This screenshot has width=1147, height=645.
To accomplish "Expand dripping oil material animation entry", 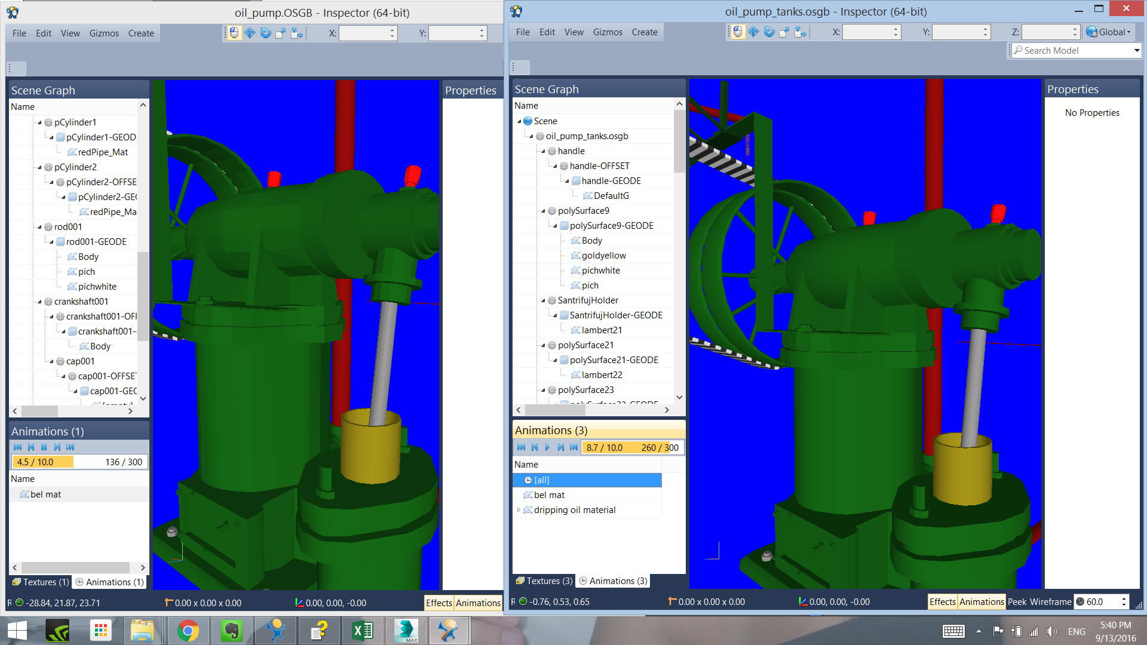I will [x=519, y=510].
